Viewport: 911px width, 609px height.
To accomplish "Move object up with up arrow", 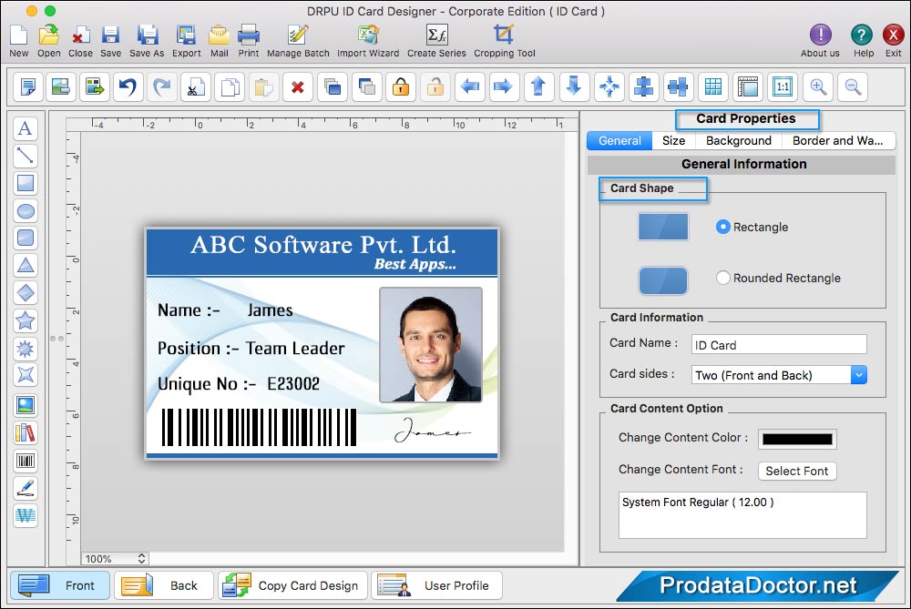I will pos(538,87).
